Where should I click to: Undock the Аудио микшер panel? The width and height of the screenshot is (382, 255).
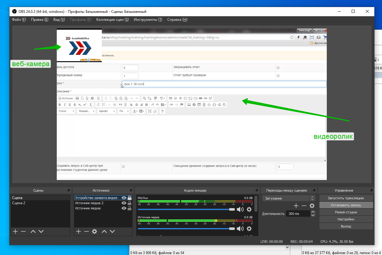coord(257,190)
